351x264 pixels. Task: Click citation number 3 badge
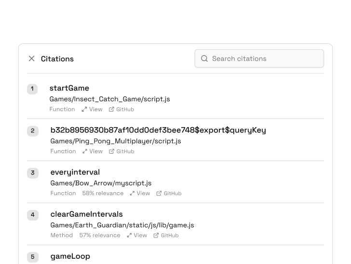pos(32,172)
